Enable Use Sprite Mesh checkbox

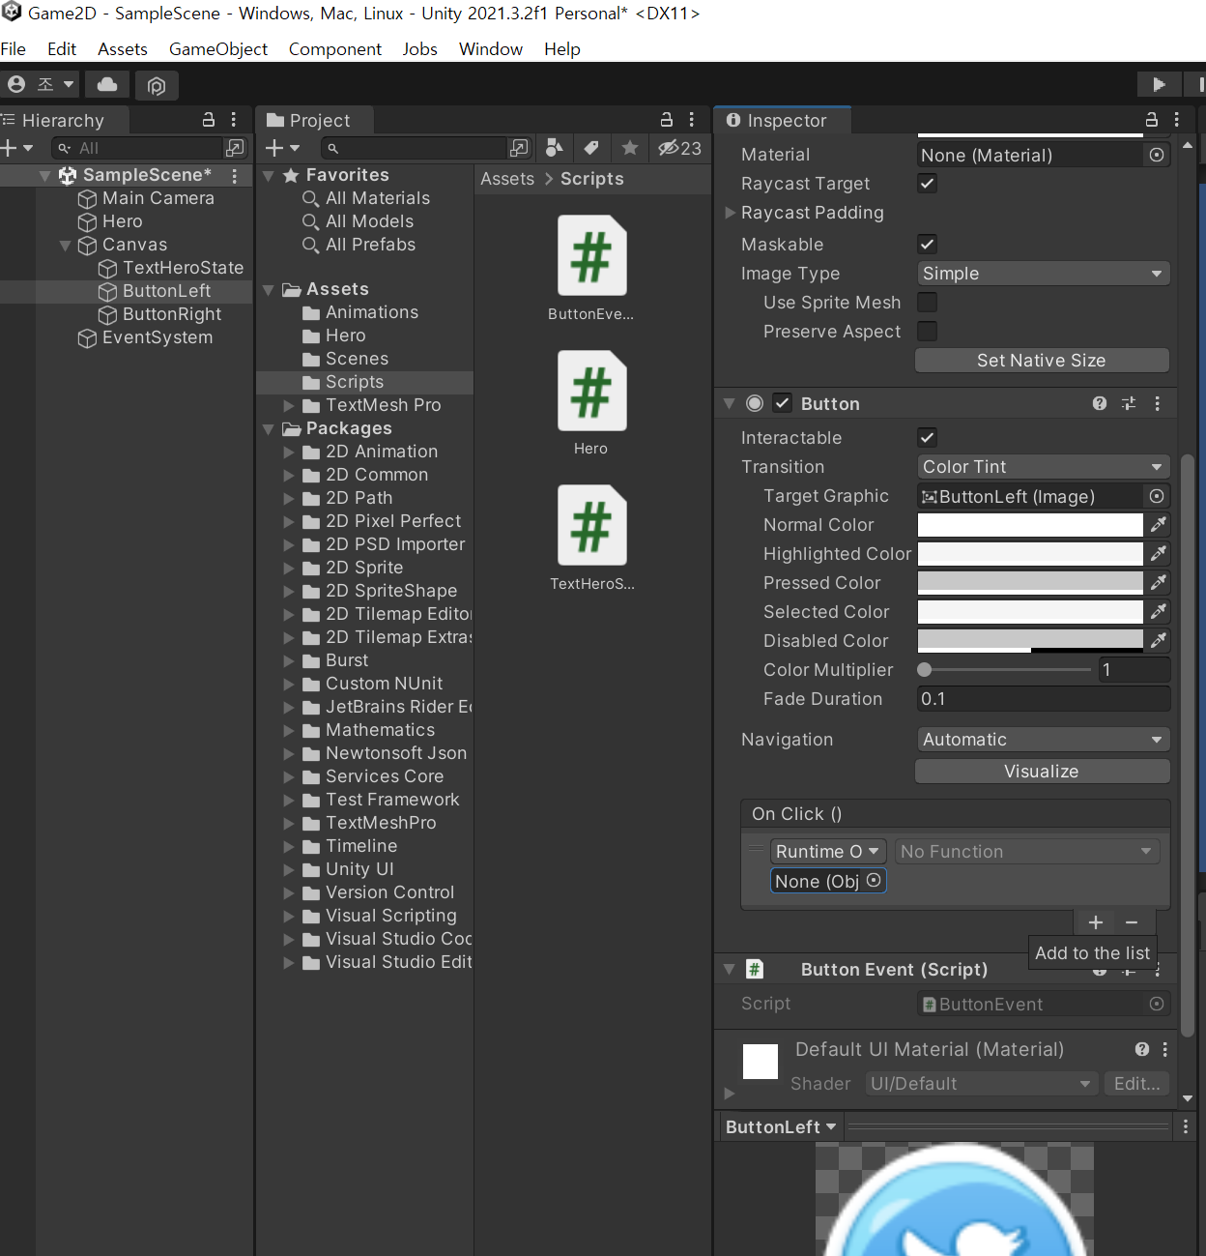927,303
